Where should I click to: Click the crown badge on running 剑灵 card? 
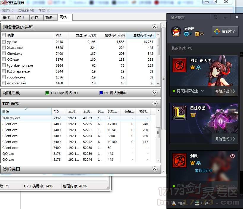pos(193,163)
